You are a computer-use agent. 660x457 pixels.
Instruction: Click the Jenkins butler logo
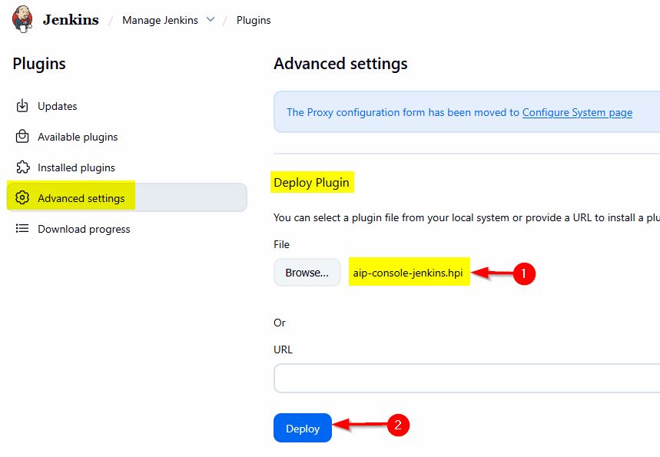pos(22,19)
